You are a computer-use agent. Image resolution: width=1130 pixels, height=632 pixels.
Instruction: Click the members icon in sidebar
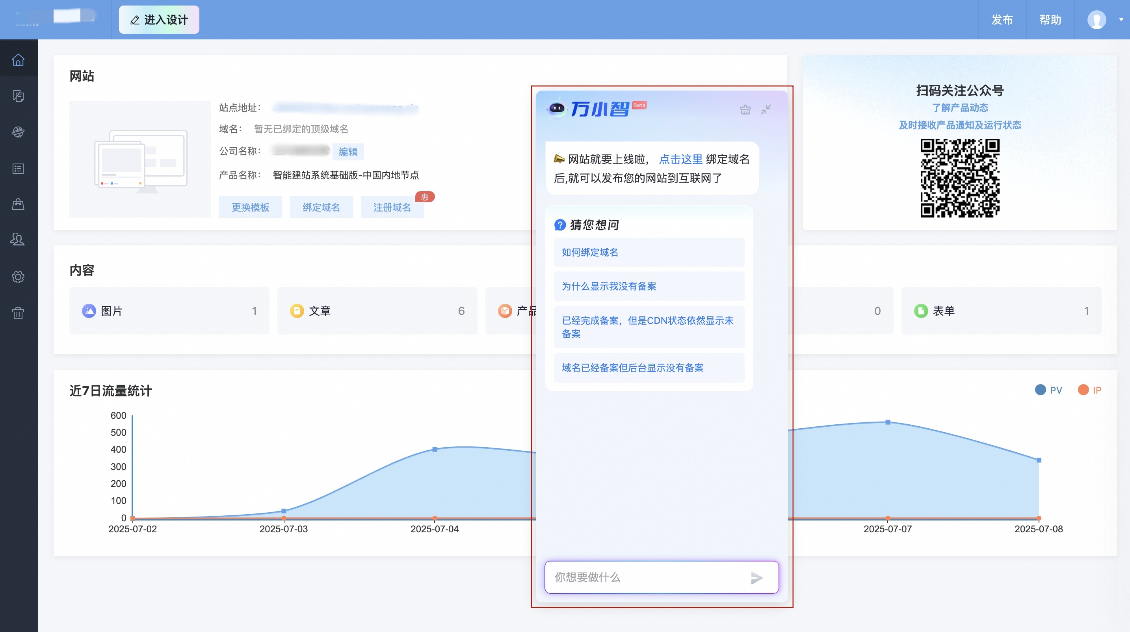(18, 240)
